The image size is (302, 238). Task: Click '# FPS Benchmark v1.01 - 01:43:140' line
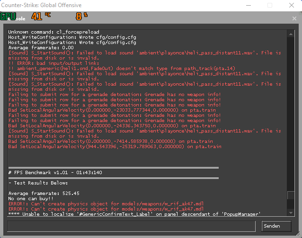point(55,173)
